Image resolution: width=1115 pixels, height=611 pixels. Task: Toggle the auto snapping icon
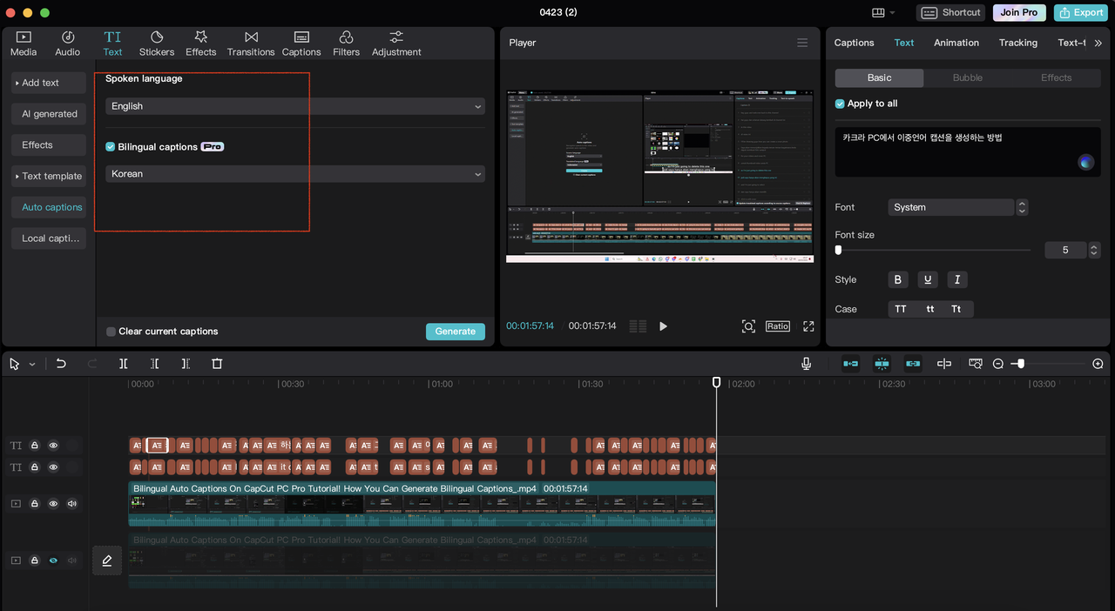pyautogui.click(x=882, y=364)
